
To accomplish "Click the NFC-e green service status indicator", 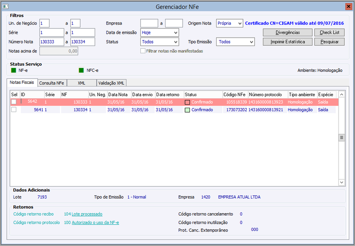I will coord(81,70).
